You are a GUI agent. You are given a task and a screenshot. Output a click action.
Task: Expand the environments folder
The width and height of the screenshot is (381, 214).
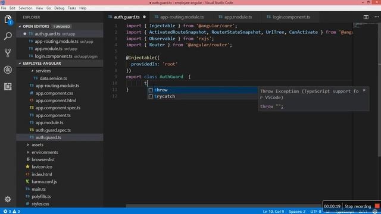(x=28, y=152)
